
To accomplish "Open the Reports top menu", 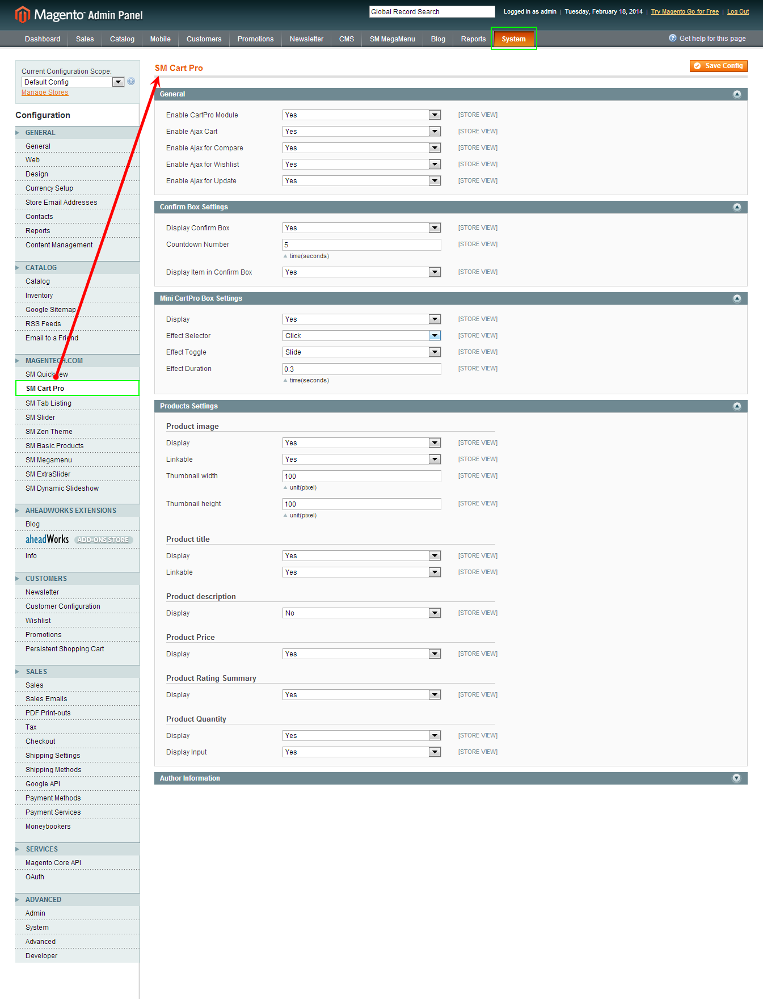I will [x=473, y=39].
